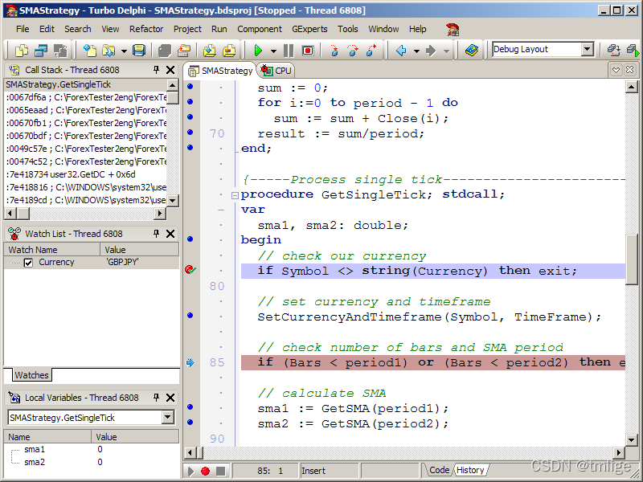The height and width of the screenshot is (482, 643).
Task: Open the Run button dropdown arrow
Action: (x=273, y=51)
